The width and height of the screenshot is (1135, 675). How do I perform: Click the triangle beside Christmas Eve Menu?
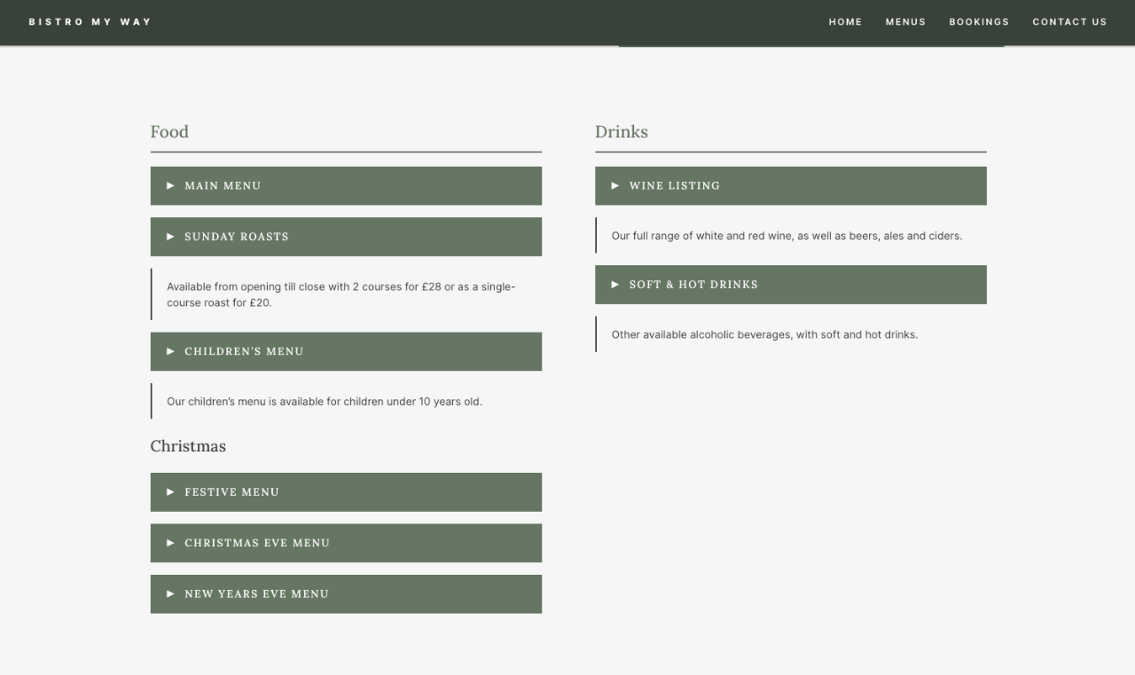(x=170, y=543)
